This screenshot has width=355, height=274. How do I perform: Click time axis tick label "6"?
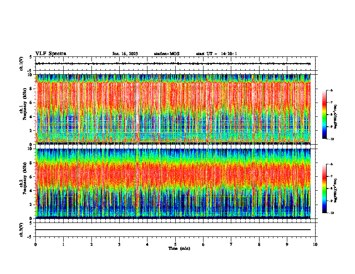(203, 244)
